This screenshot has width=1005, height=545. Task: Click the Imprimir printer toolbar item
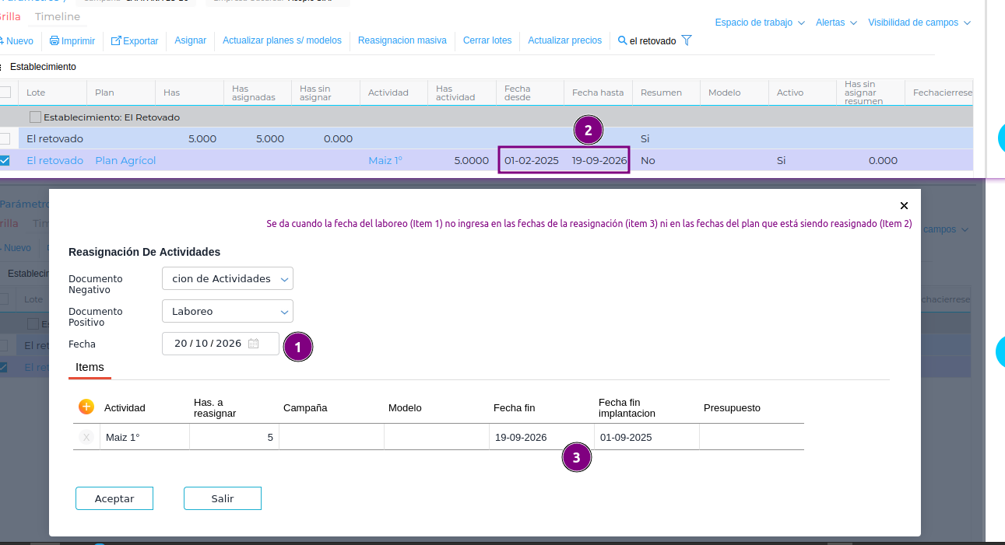(72, 40)
